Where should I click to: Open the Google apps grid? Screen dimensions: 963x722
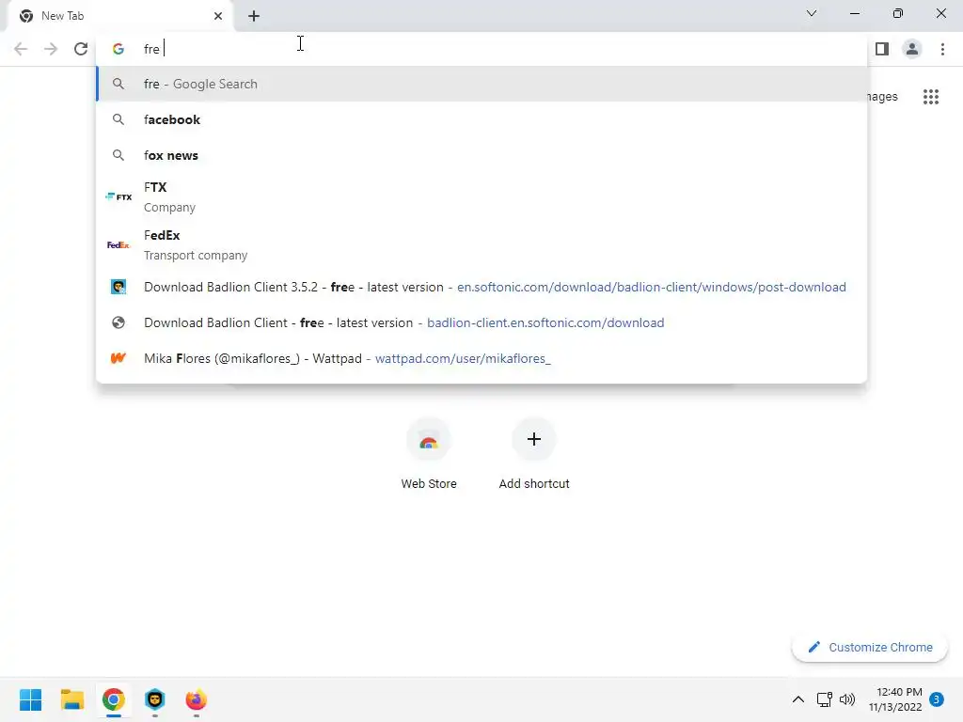(931, 97)
